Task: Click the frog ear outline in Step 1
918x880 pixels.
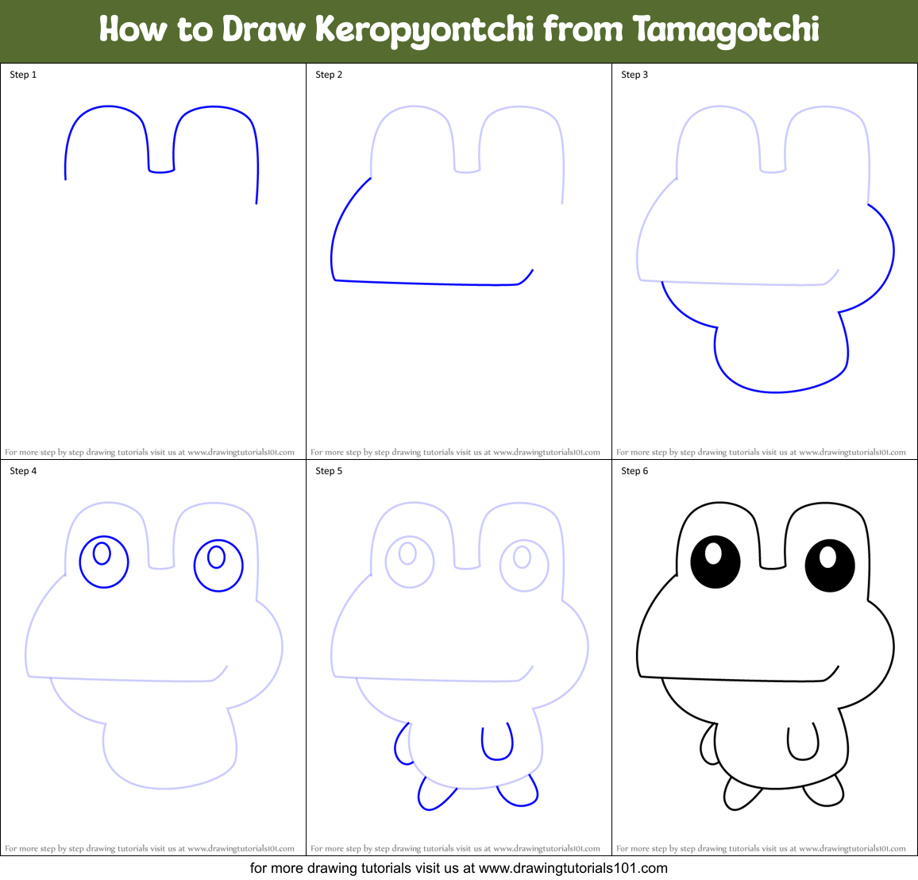Action: click(106, 107)
